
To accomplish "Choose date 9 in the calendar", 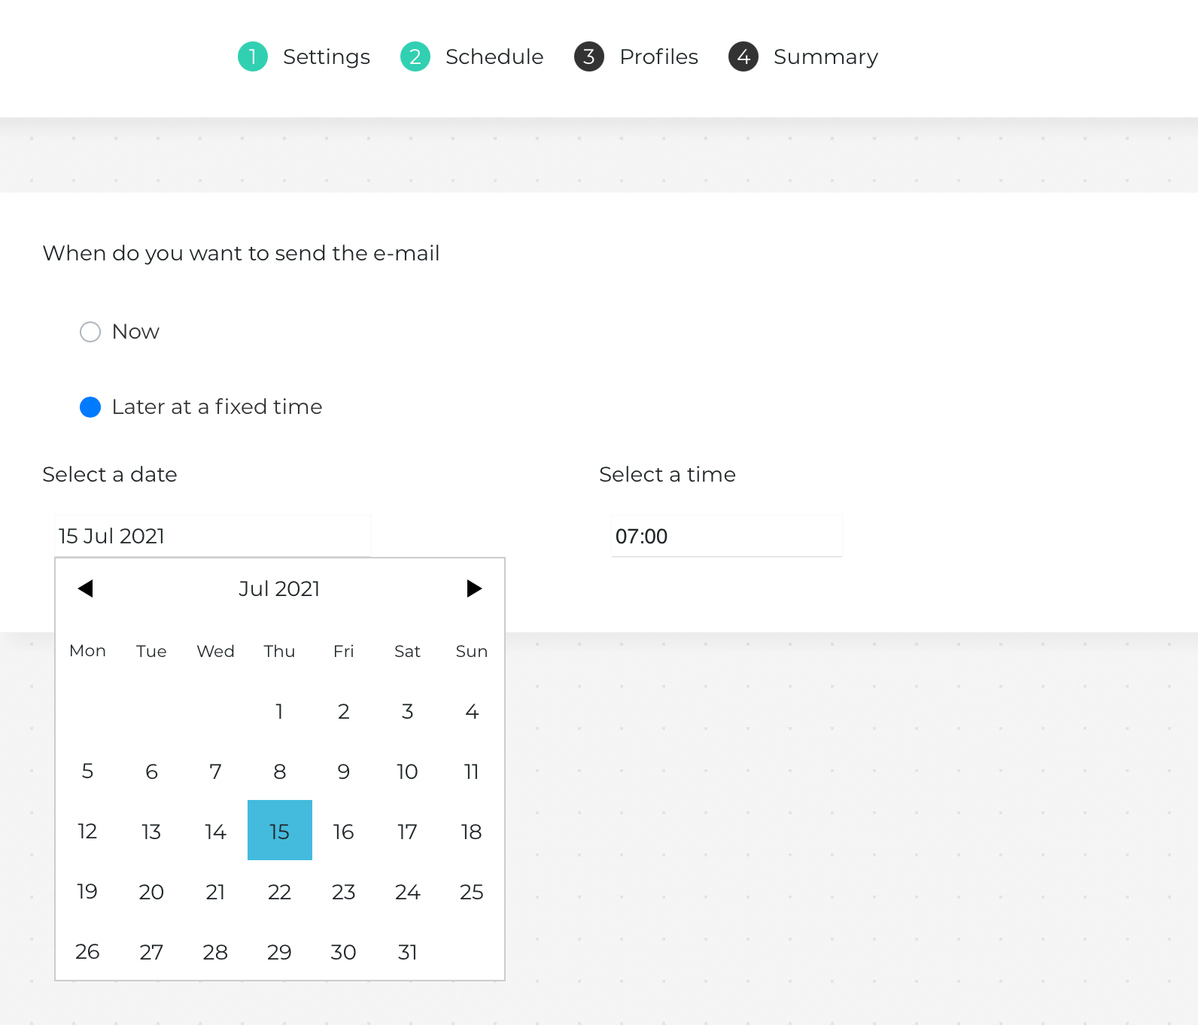I will (x=343, y=771).
